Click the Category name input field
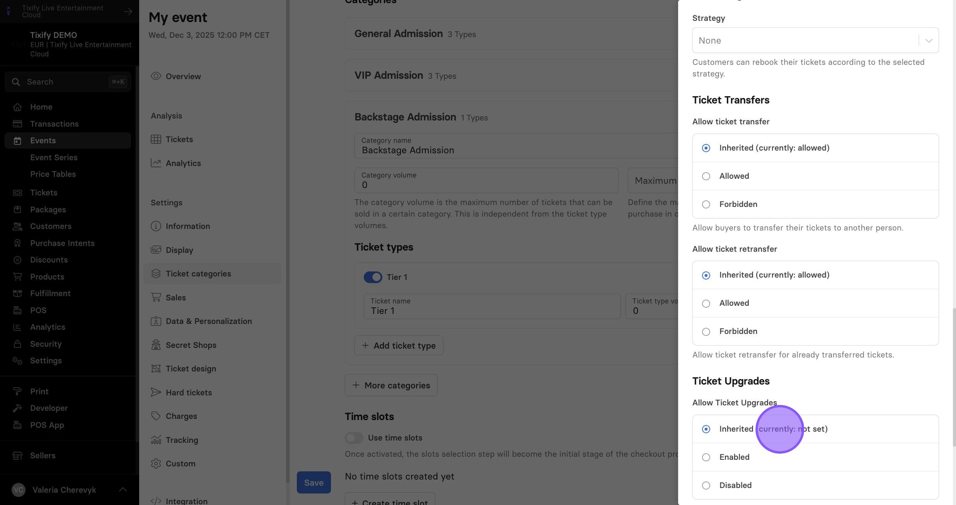Image resolution: width=956 pixels, height=505 pixels. coord(516,146)
